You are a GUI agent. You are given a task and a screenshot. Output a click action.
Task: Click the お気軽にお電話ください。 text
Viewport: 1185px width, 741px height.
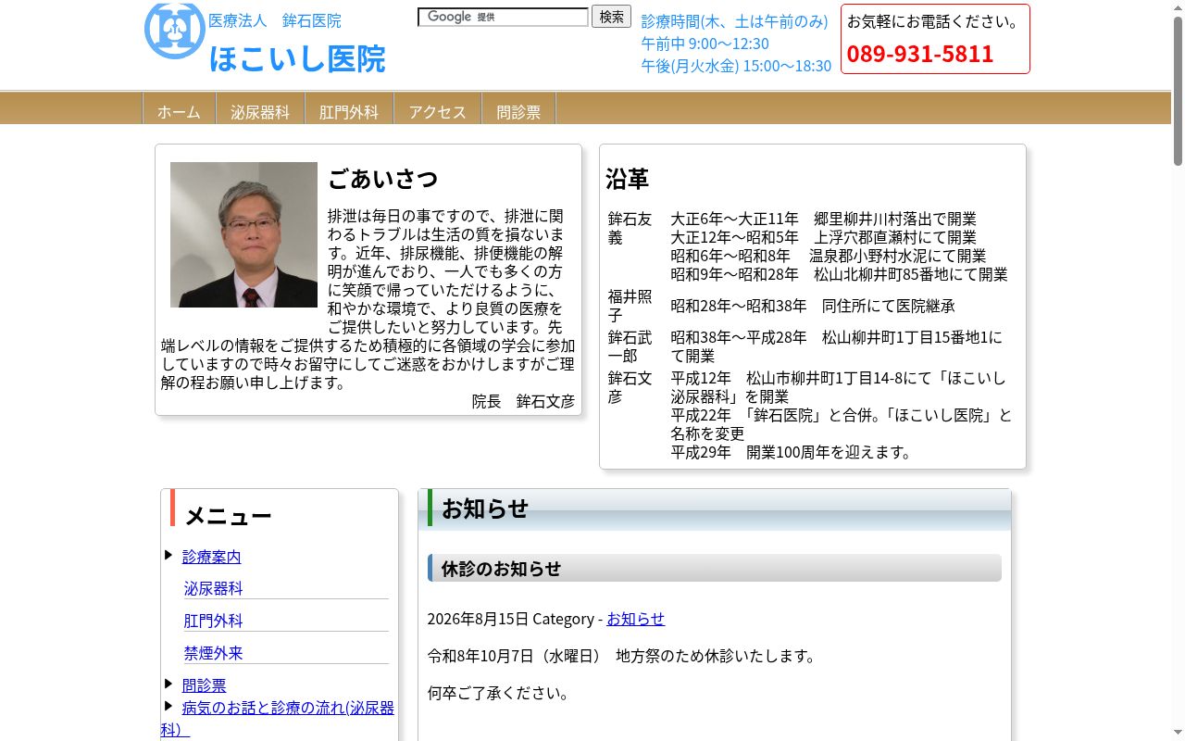coord(935,21)
